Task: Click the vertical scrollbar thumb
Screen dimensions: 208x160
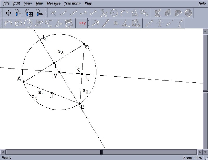Action: click(205, 91)
